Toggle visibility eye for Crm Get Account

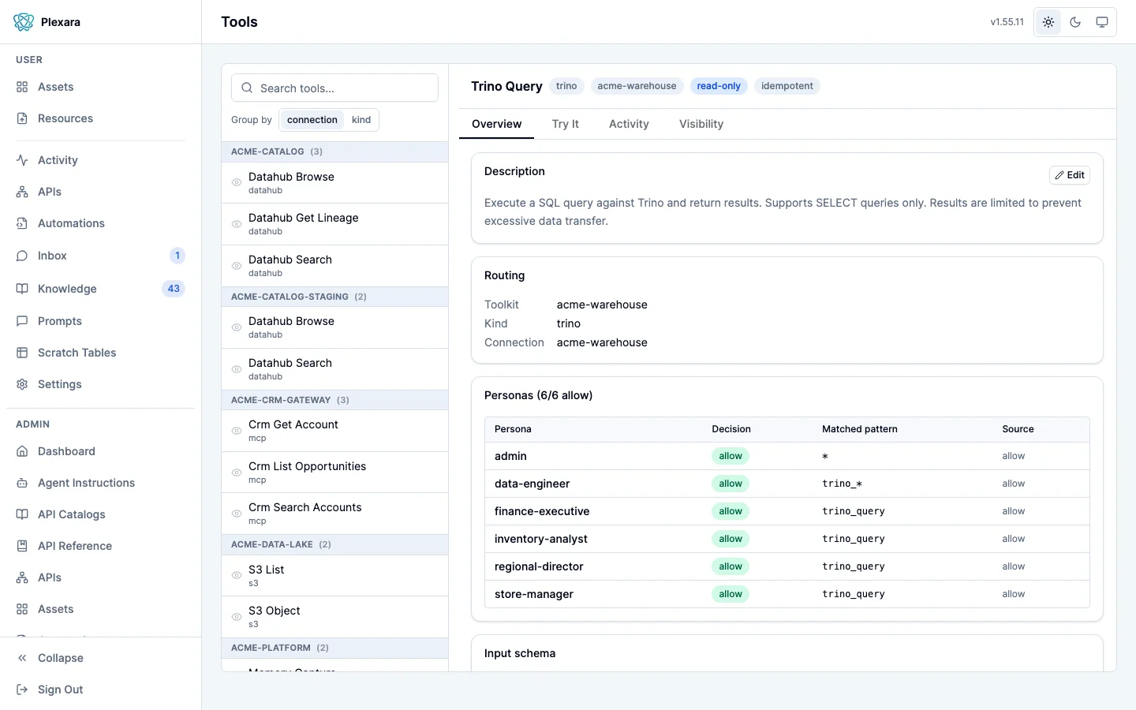(237, 431)
